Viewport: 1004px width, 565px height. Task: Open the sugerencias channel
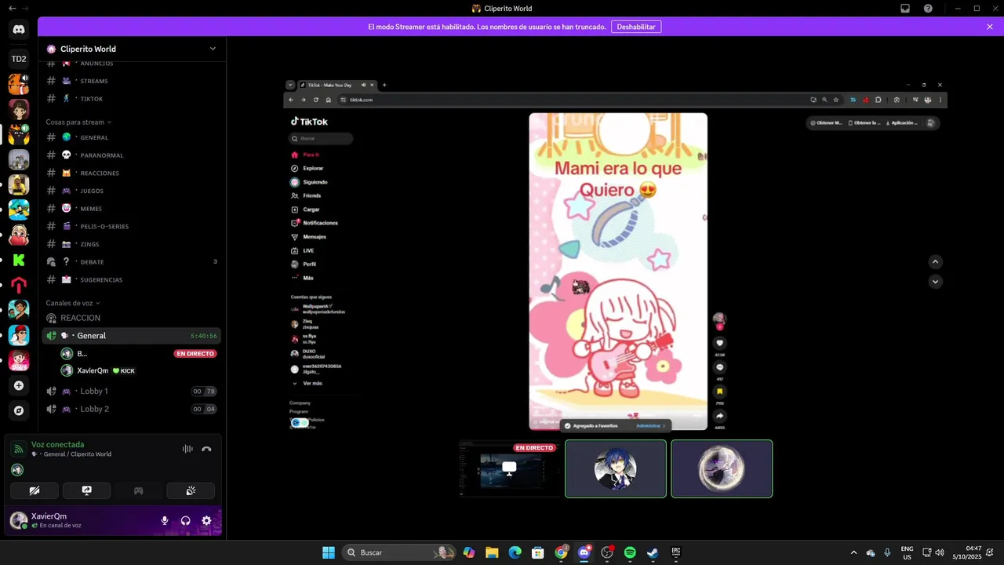point(131,279)
